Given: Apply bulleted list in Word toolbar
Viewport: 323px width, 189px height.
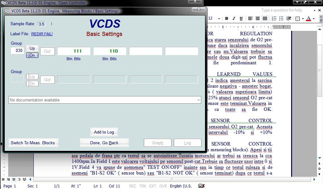Looking at the screenshot, I should point(281,19).
